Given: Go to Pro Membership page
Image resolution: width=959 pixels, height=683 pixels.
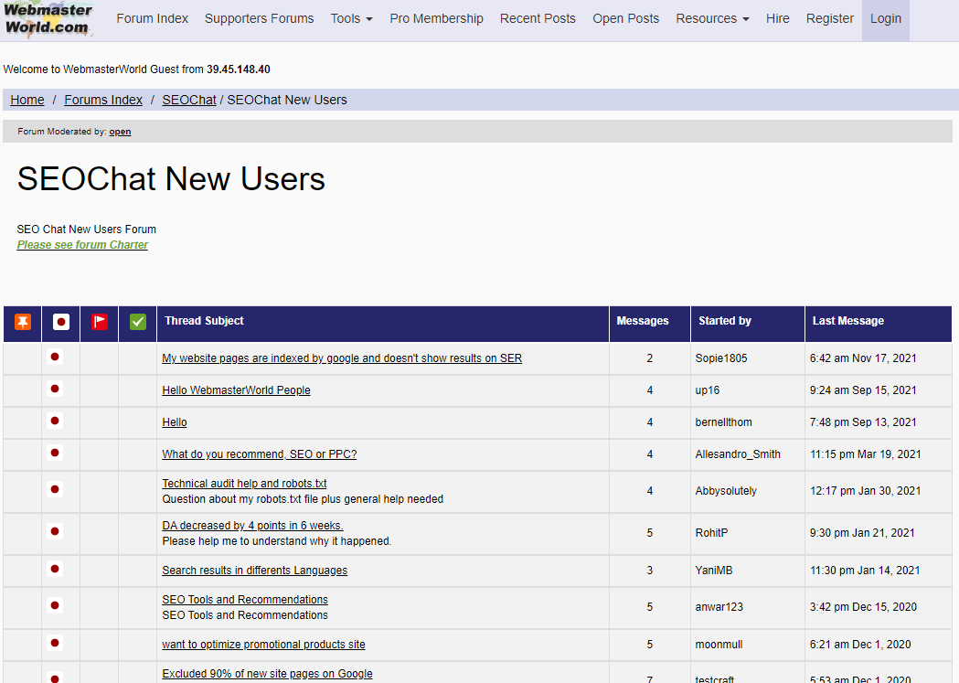Looking at the screenshot, I should (437, 19).
